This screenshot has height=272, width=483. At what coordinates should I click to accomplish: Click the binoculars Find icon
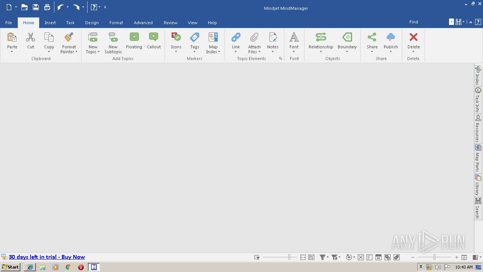pyautogui.click(x=458, y=22)
